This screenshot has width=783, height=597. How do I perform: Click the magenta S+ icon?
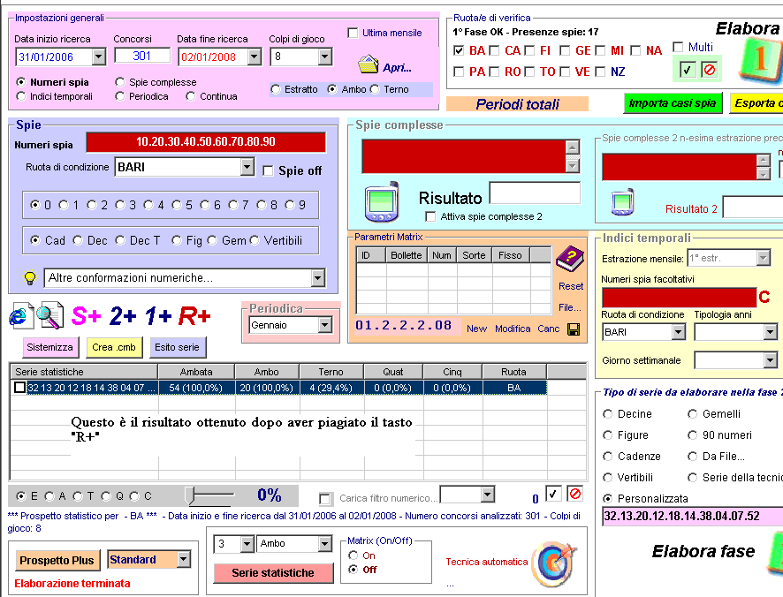point(86,316)
